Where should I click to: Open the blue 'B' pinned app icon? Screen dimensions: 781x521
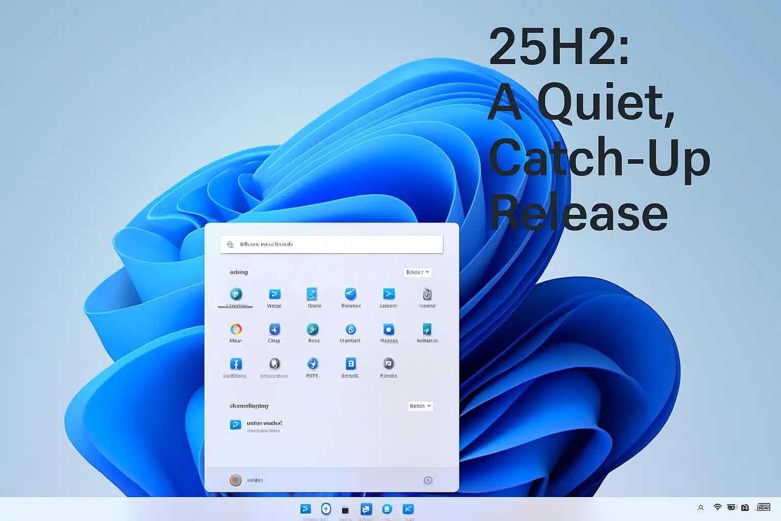[351, 364]
